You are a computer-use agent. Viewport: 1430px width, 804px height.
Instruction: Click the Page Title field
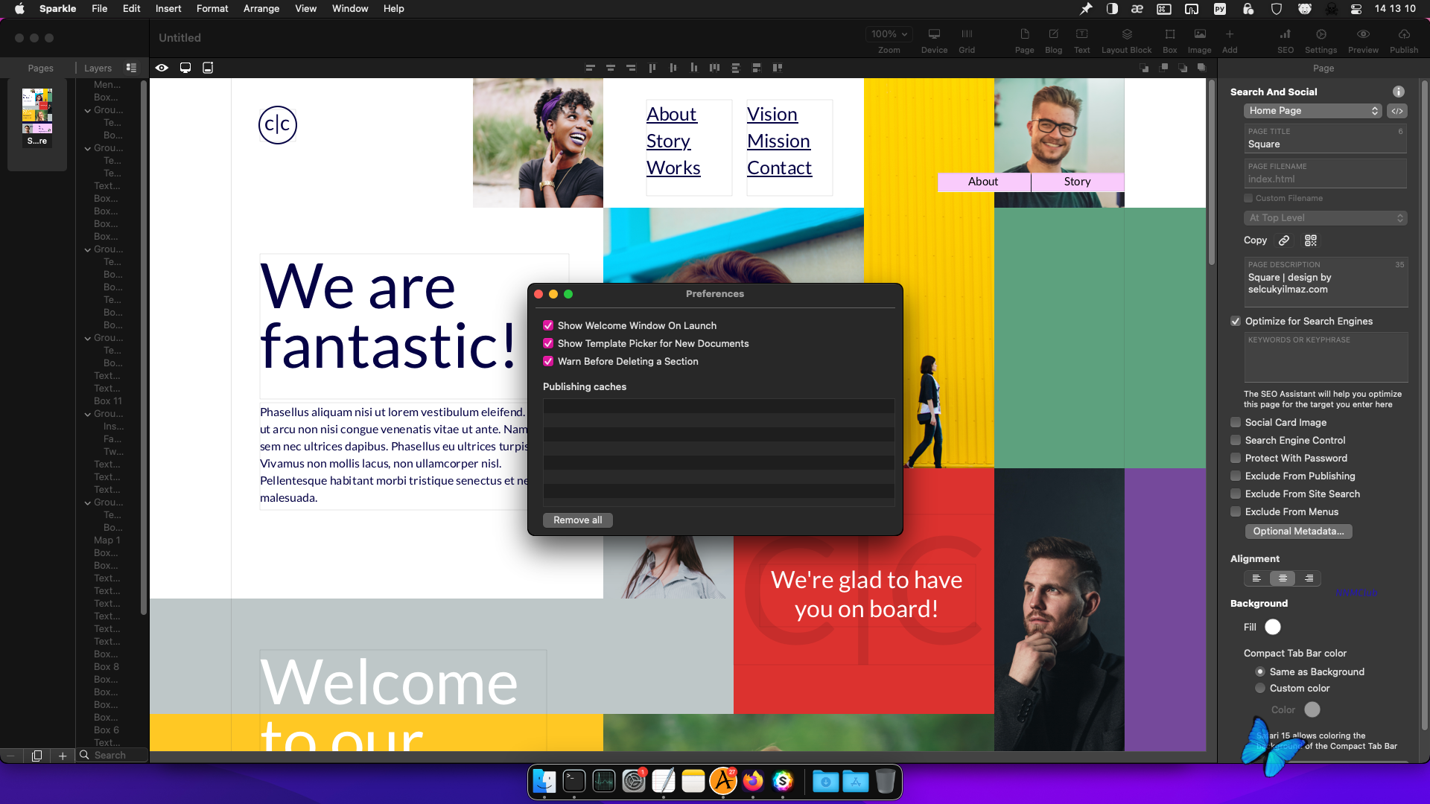[1326, 138]
